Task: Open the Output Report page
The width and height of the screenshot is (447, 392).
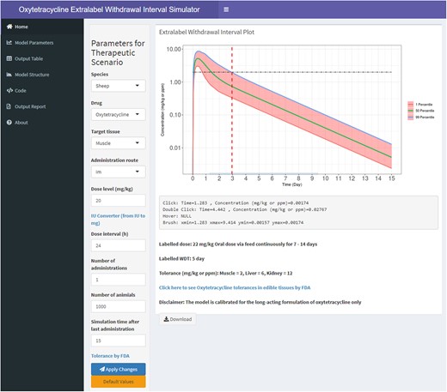Action: point(42,106)
